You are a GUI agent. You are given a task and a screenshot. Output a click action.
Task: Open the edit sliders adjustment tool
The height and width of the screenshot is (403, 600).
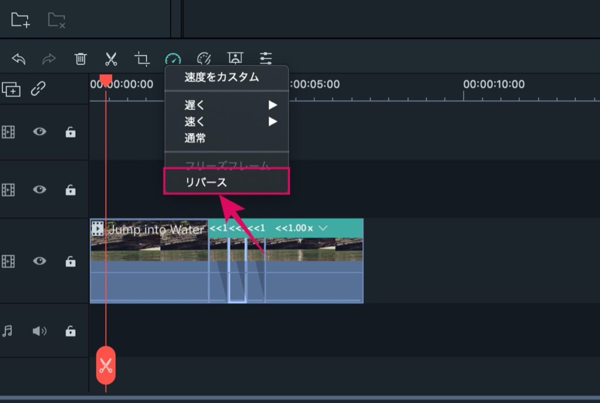(x=265, y=59)
